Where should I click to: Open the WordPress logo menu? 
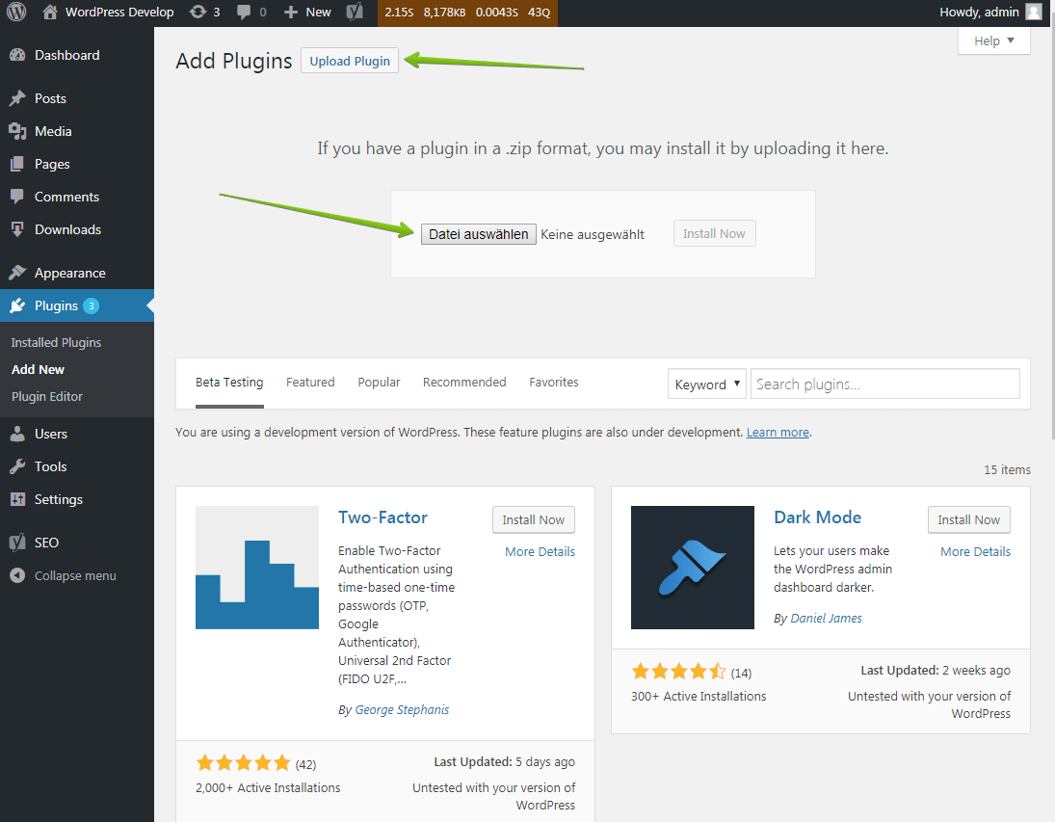tap(16, 13)
